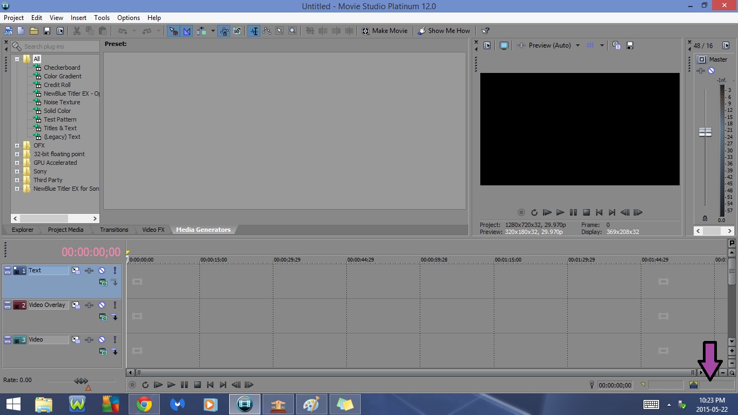This screenshot has width=738, height=415.
Task: Click Stop in preview transport controls
Action: tap(586, 212)
